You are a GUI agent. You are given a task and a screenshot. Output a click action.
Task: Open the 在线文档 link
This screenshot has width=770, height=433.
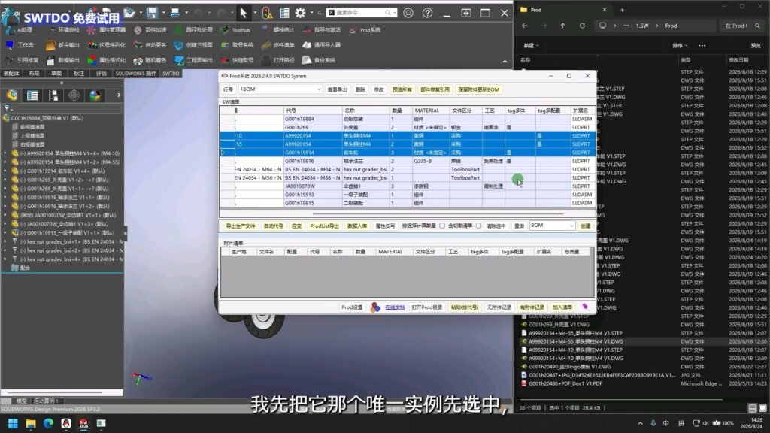pyautogui.click(x=395, y=307)
